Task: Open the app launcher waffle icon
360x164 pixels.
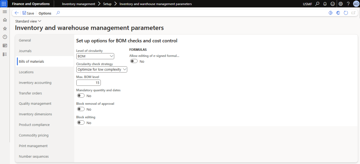Action: click(x=5, y=4)
